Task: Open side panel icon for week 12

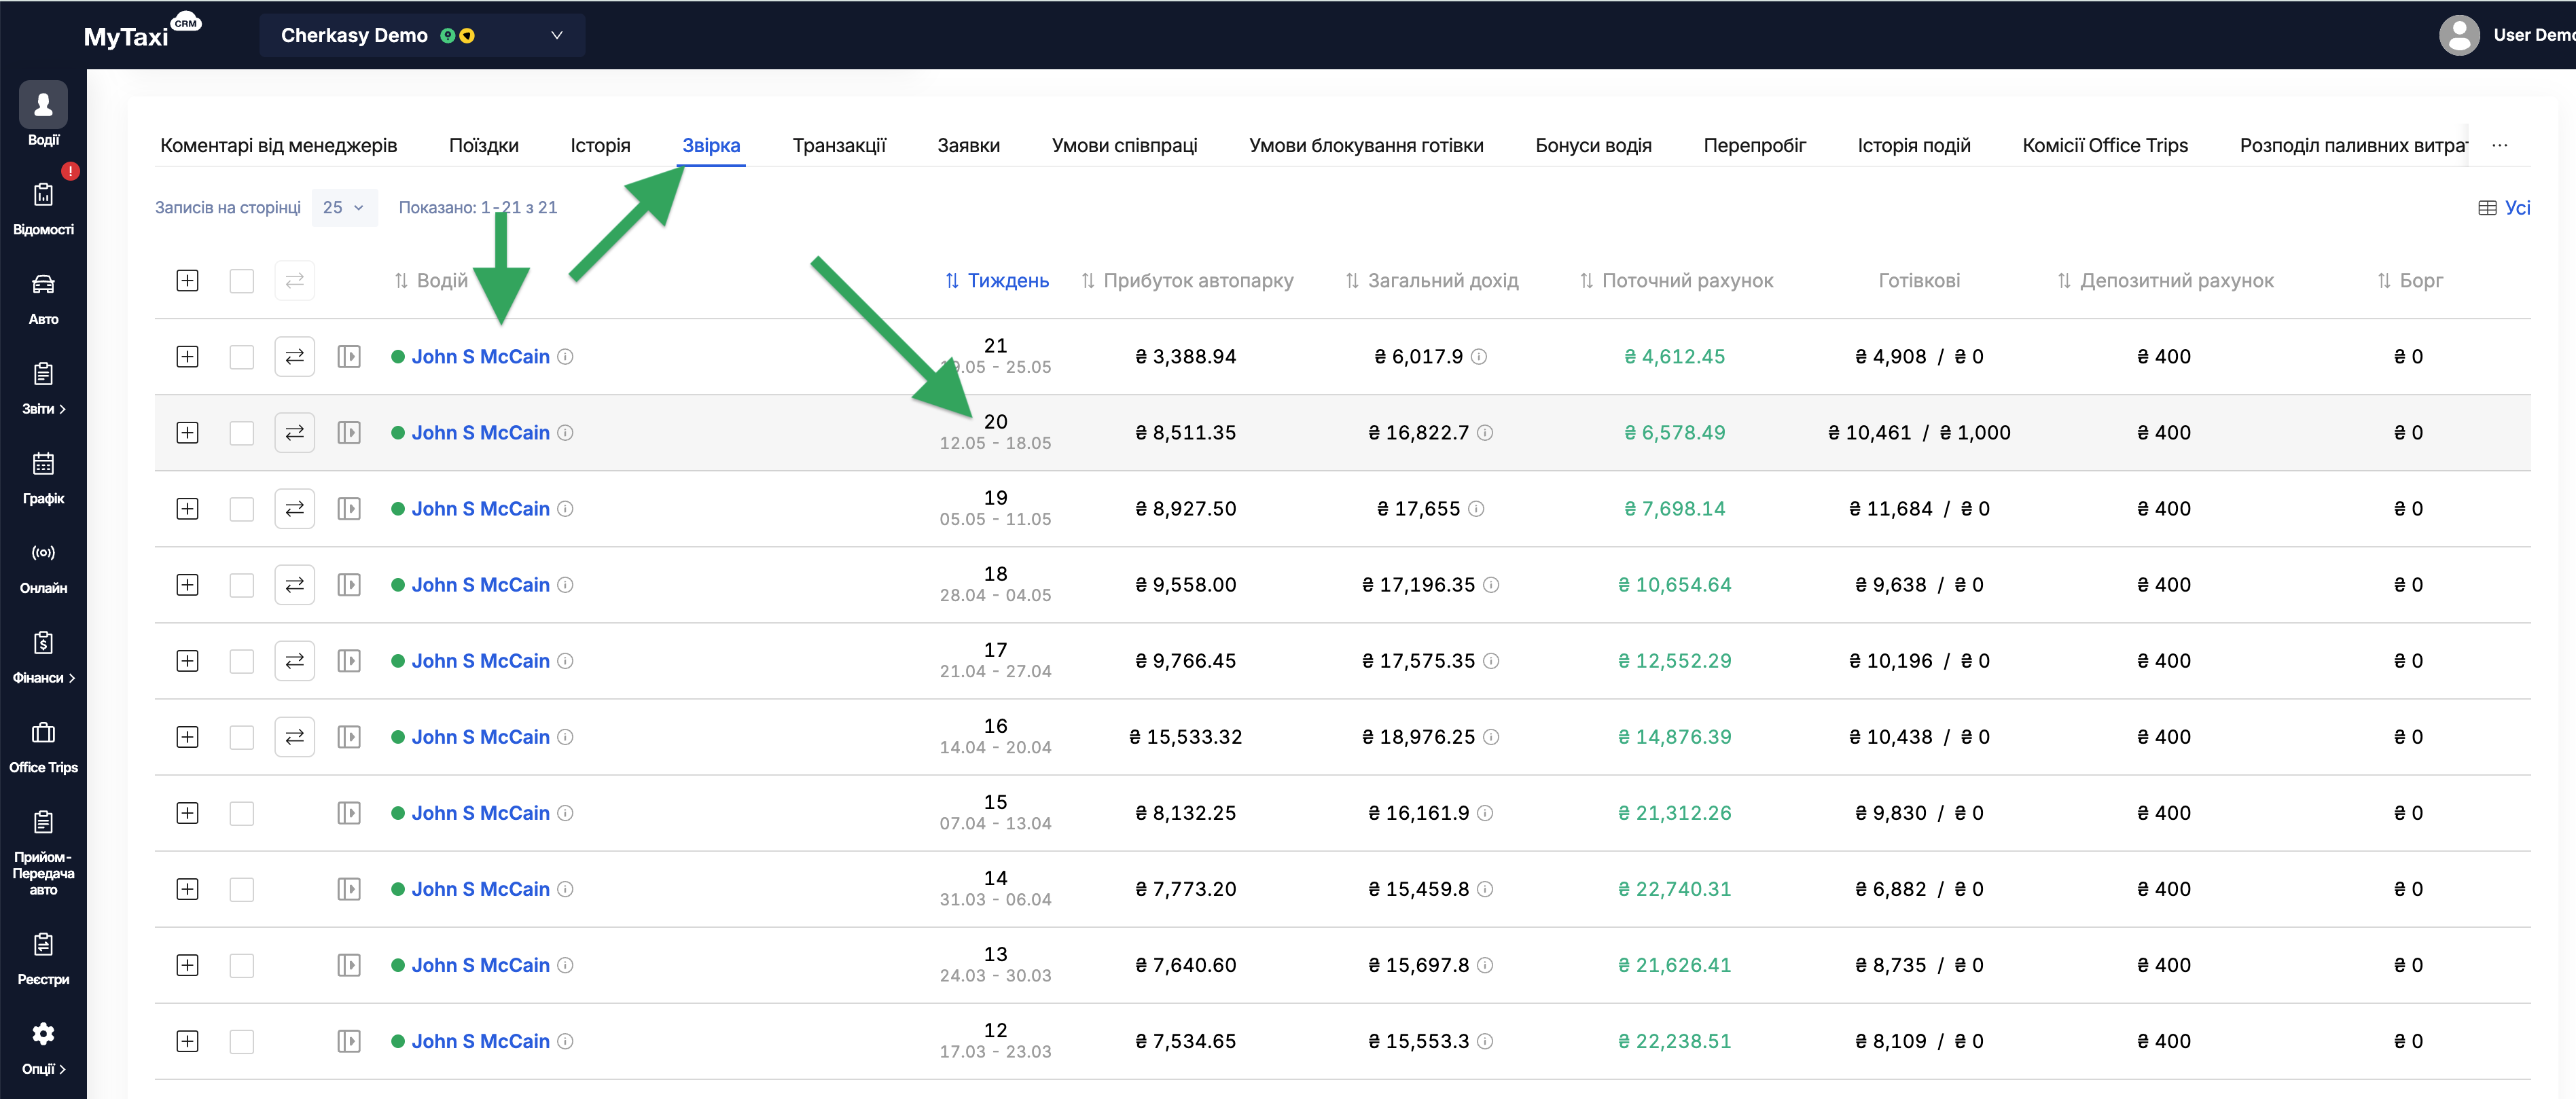Action: pos(349,1041)
